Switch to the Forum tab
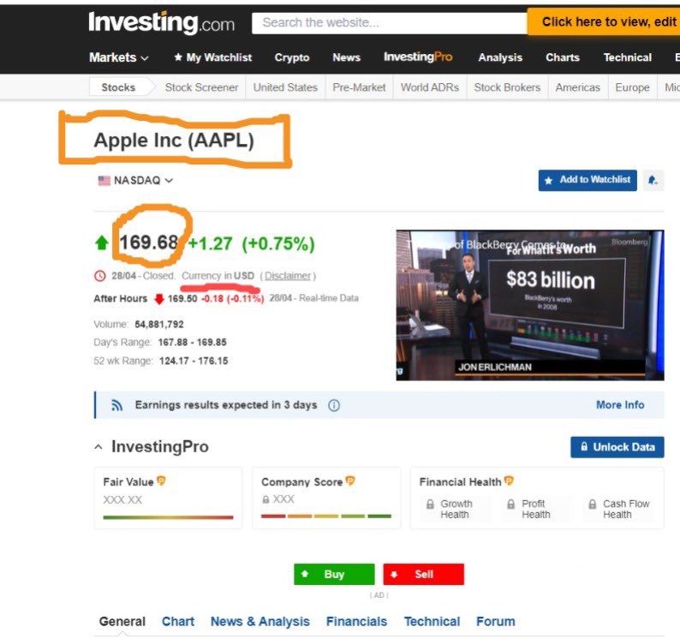The image size is (680, 639). [x=496, y=621]
